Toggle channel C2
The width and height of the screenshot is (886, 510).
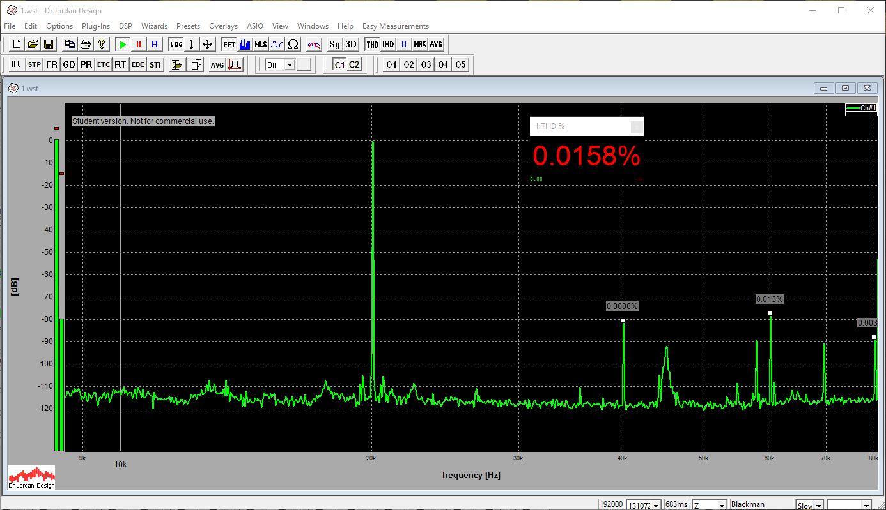(x=354, y=64)
